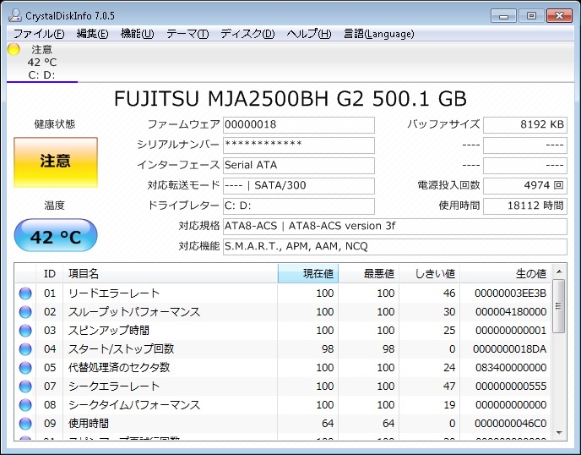This screenshot has height=455, width=581.
Task: Click the serial number field
Action: coord(298,145)
